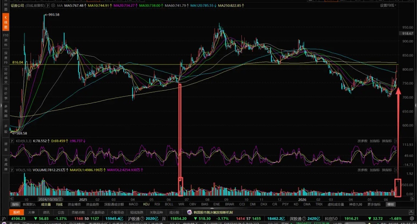Click 换指标 in the KDJ panel
This screenshot has height=224, width=417.
387,141
